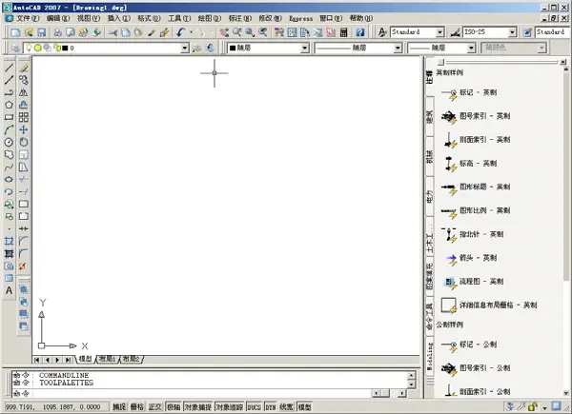Choose the Polygon tool
This screenshot has width=572, height=414.
pos(10,105)
